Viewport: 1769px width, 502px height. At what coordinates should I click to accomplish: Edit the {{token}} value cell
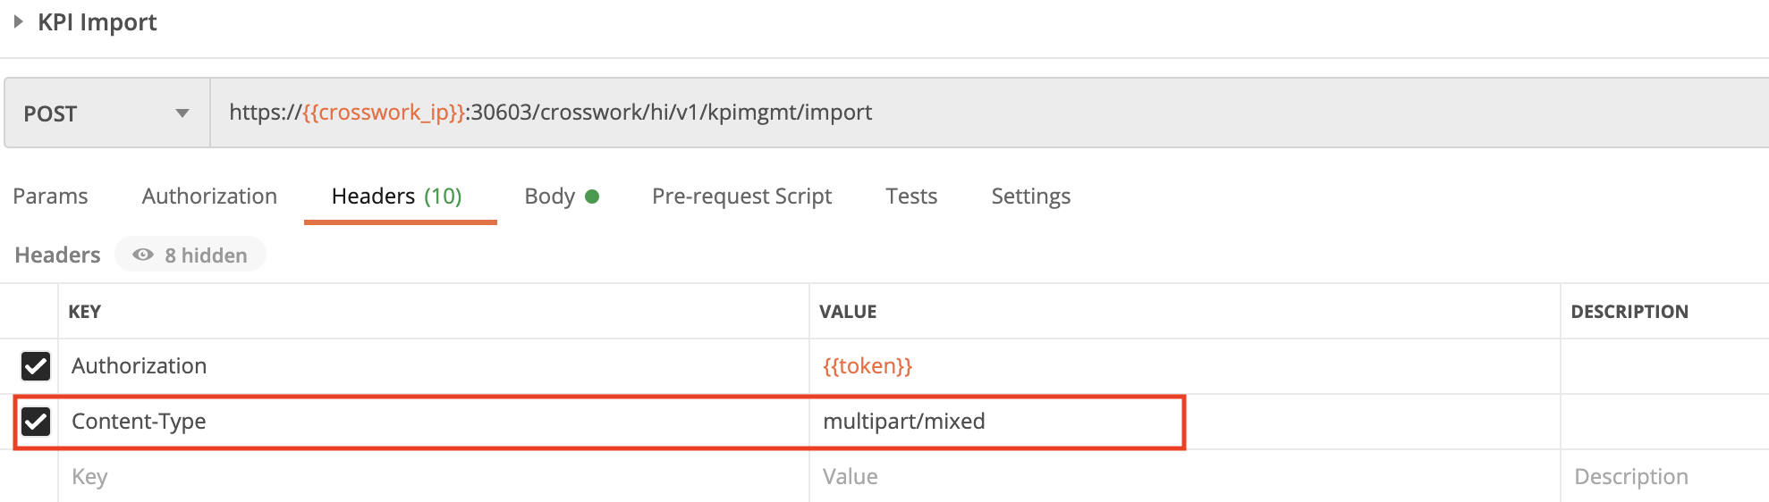click(1185, 365)
